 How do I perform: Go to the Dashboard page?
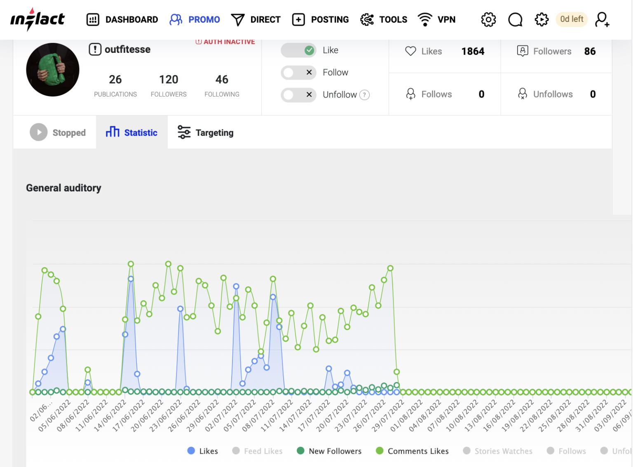(x=122, y=19)
